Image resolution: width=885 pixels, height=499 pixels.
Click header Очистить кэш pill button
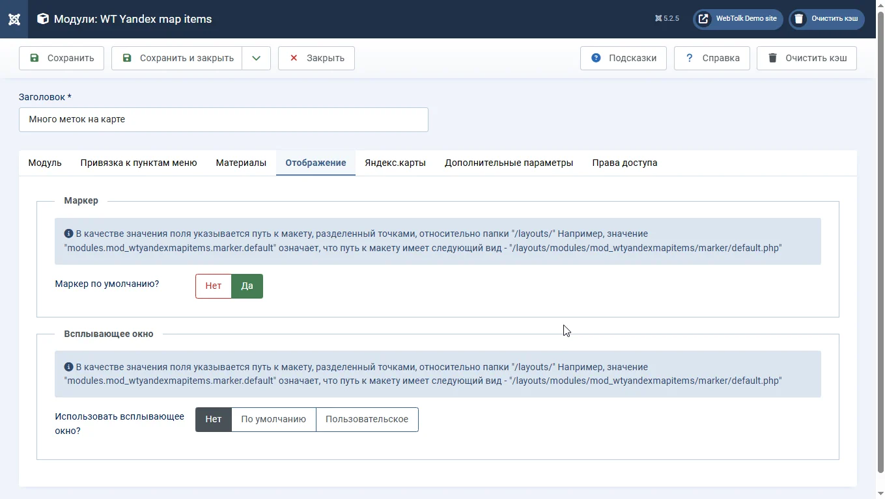coord(827,19)
